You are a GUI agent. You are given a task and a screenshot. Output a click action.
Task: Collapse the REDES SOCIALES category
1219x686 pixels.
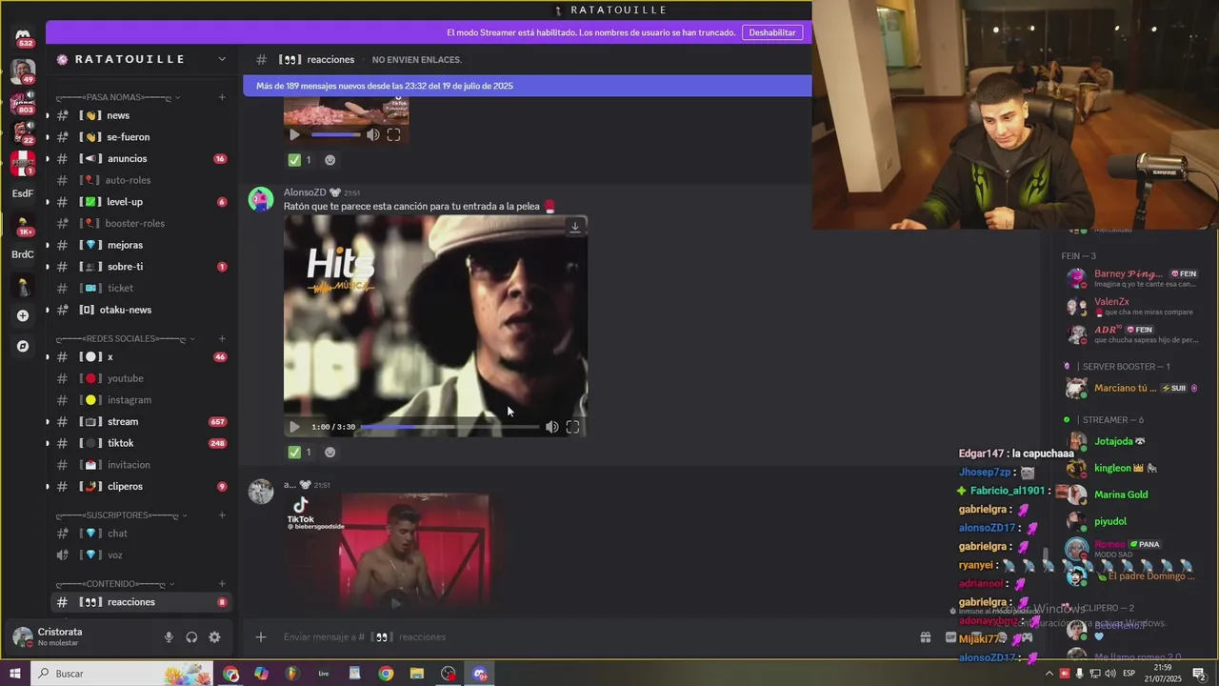tap(125, 338)
